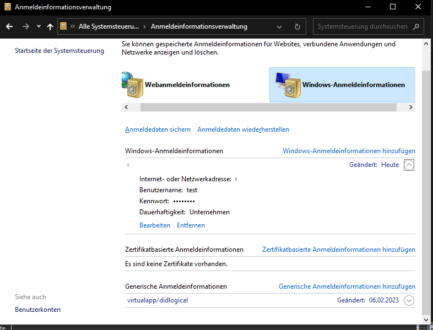The image size is (433, 330).
Task: Click 'Generische Anmeldeinformationen hinzufügen' link
Action: (347, 286)
